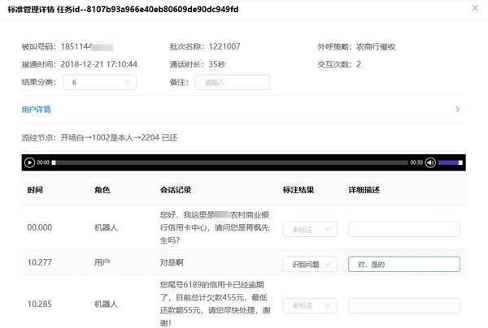The width and height of the screenshot is (488, 328).
Task: Click the 标注结果 column header
Action: (298, 189)
